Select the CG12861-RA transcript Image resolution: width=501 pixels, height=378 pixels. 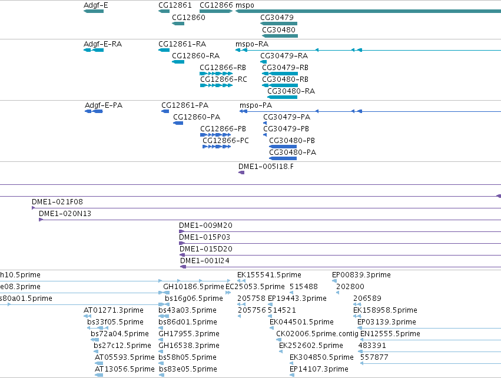point(164,50)
